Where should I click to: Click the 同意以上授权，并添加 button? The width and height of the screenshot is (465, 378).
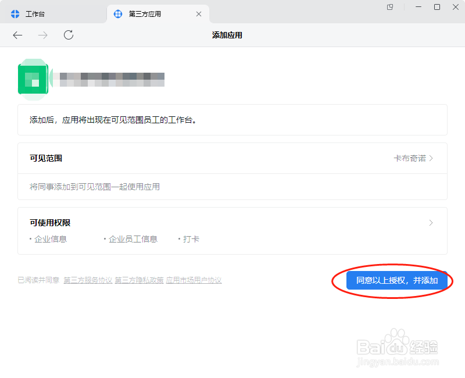pyautogui.click(x=397, y=280)
